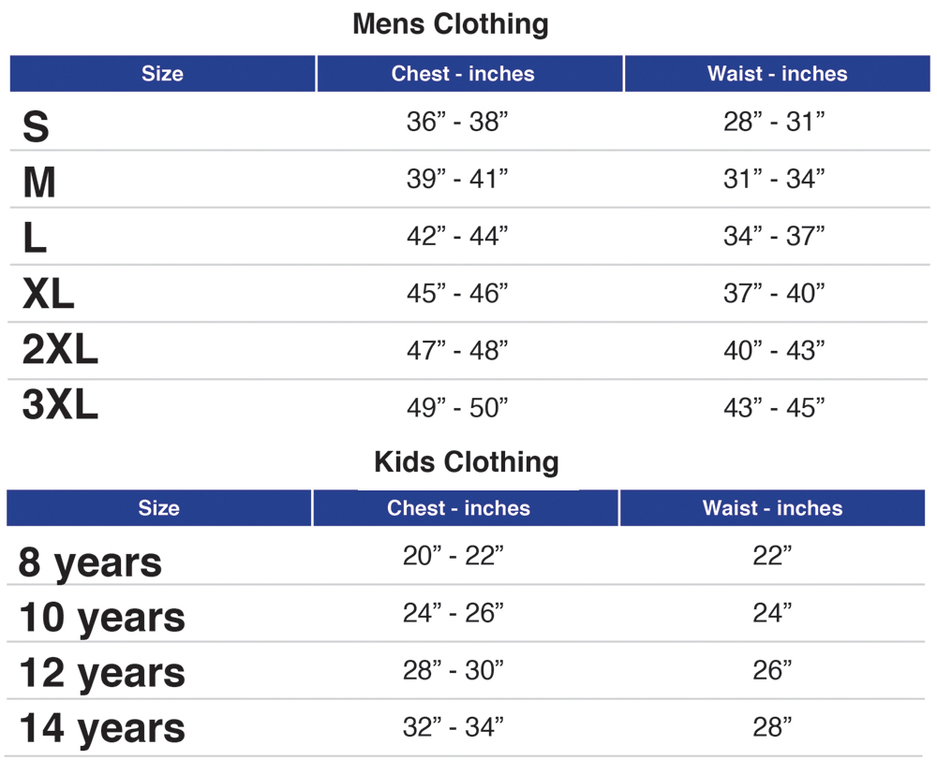Click the L size row label
Viewport: 937px width, 774px height.
(35, 238)
